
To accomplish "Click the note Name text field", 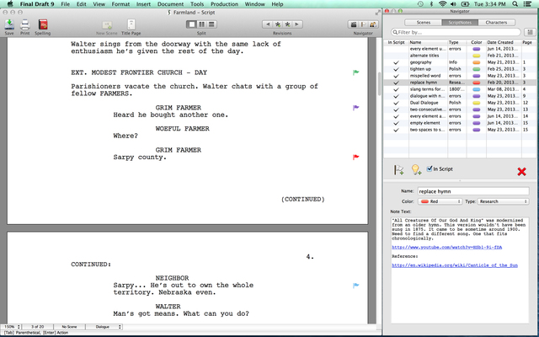I will click(473, 191).
